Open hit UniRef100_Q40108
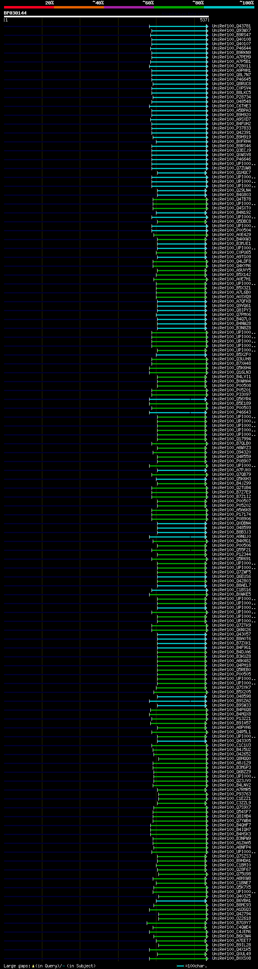This screenshot has height=969, width=258. (x=231, y=40)
